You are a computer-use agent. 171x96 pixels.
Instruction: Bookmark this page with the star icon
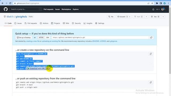click(152, 3)
